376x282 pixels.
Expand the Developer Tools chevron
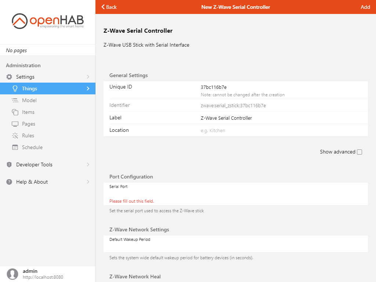click(x=88, y=164)
